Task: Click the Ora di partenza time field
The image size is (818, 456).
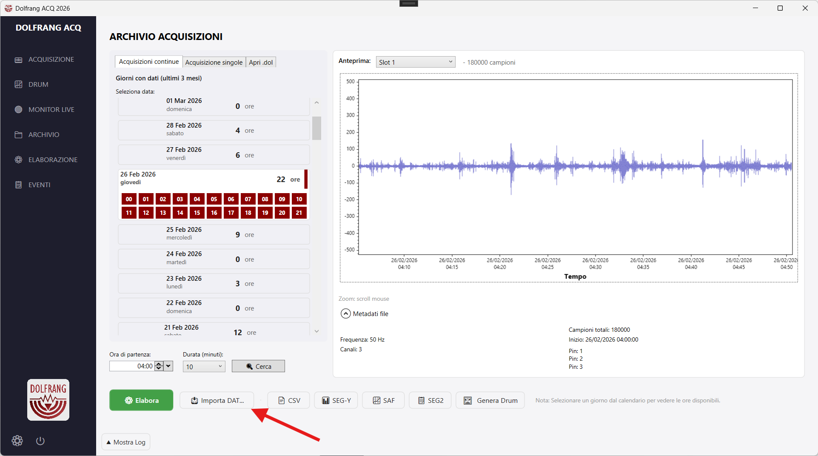Action: (x=131, y=366)
